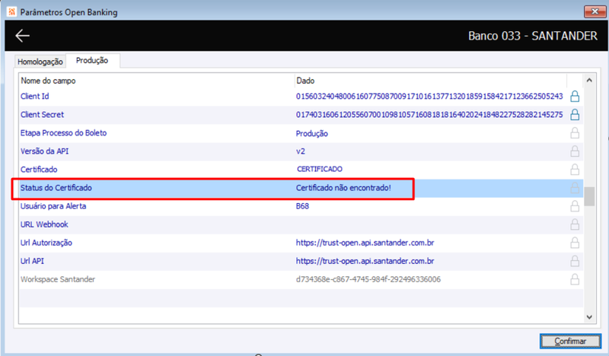Click the Confirmar button
609x356 pixels.
coord(569,341)
